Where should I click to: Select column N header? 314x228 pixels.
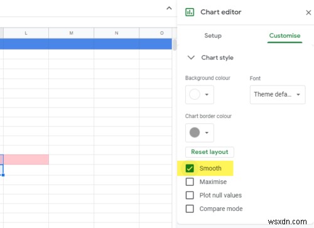(x=116, y=33)
